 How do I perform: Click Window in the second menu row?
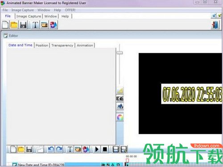[50, 16]
